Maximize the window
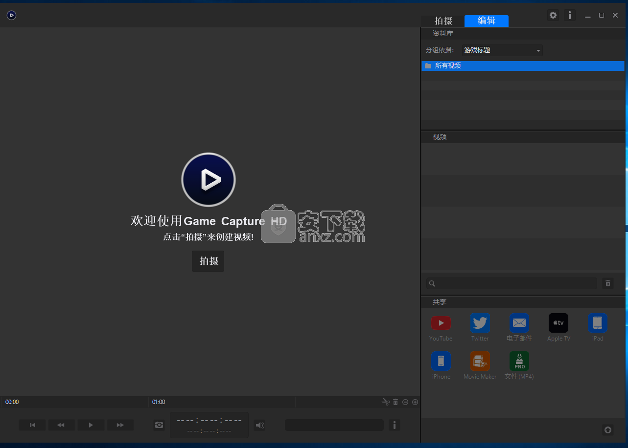 click(602, 15)
